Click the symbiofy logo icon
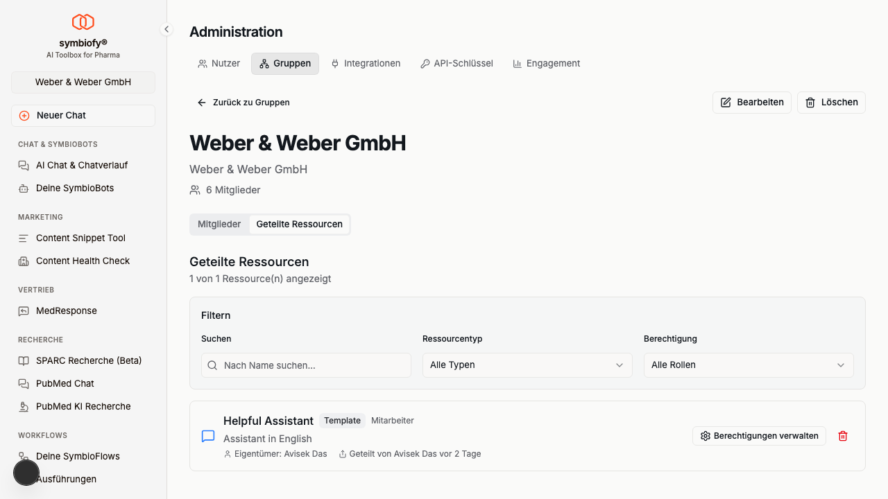The height and width of the screenshot is (499, 888). [x=83, y=22]
